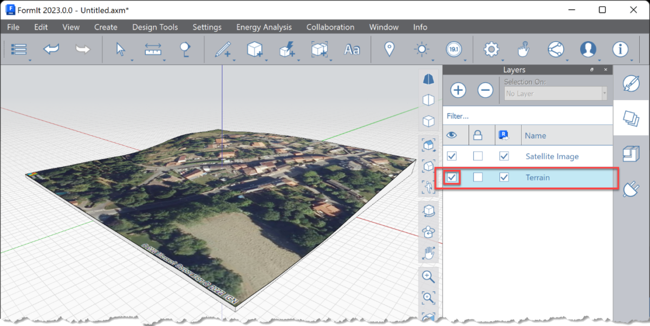This screenshot has height=326, width=650.
Task: Hide the Terrain layer visibility checkbox
Action: click(x=452, y=177)
